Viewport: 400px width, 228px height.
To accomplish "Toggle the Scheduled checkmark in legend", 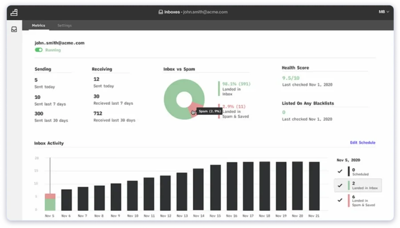I will (340, 171).
